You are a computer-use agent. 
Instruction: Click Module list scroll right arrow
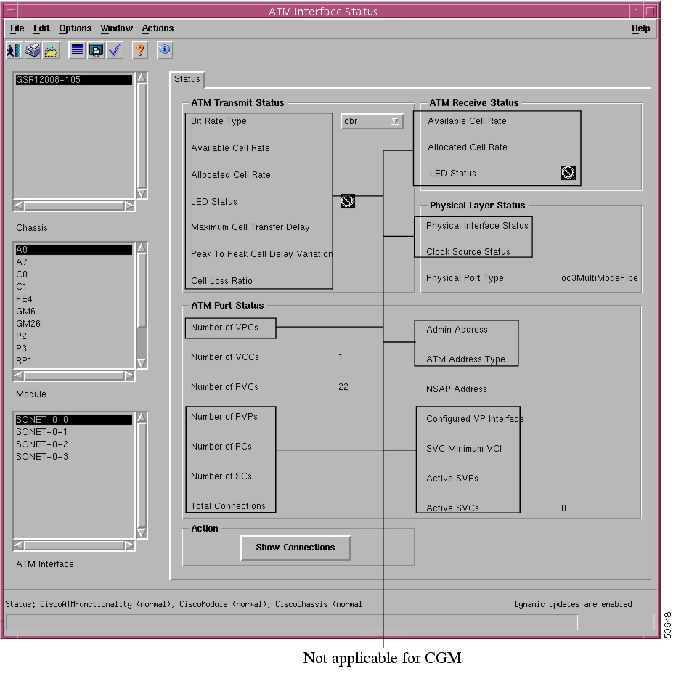click(129, 375)
